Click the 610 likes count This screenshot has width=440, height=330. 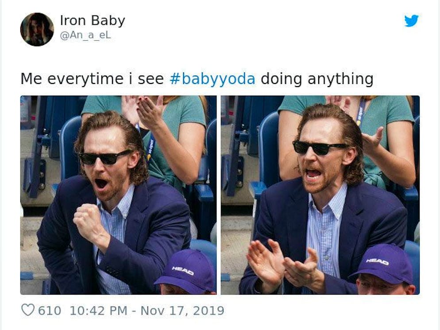50,311
